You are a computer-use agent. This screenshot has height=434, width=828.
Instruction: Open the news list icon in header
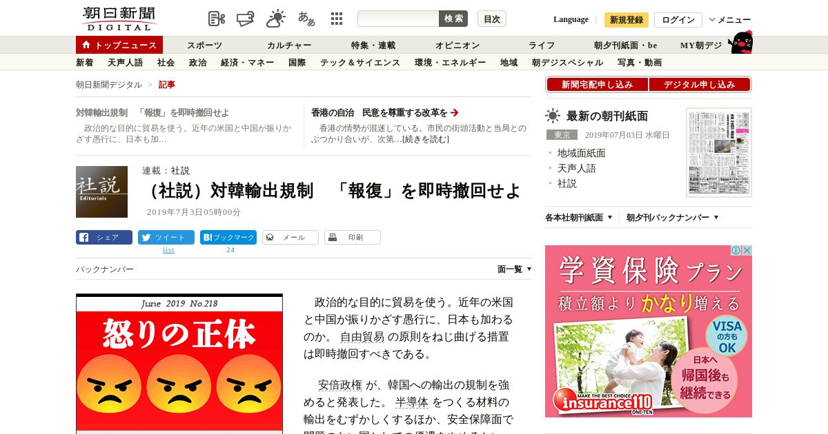coord(217,19)
